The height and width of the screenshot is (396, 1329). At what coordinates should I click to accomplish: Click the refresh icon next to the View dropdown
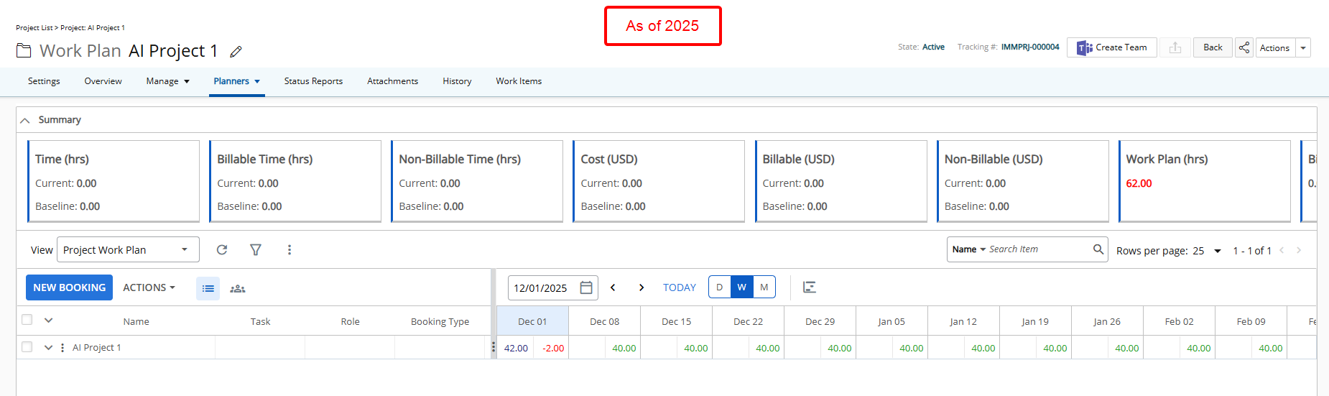(222, 249)
